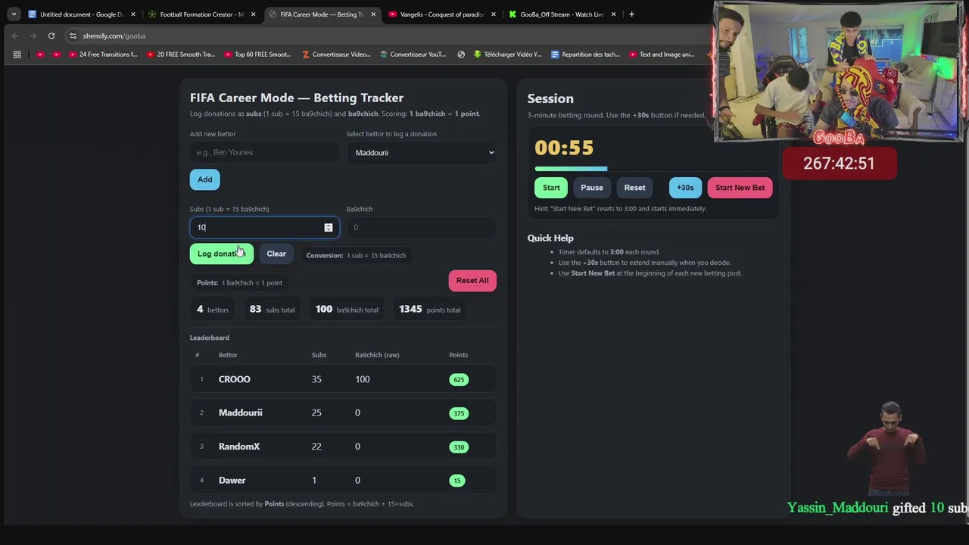The image size is (969, 545).
Task: Close the Vangelis YouTube tab
Action: (x=494, y=14)
